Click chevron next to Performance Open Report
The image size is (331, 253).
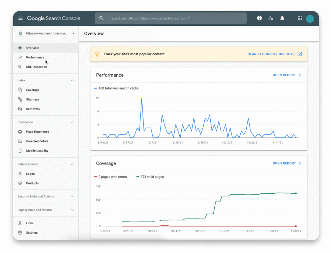[300, 75]
